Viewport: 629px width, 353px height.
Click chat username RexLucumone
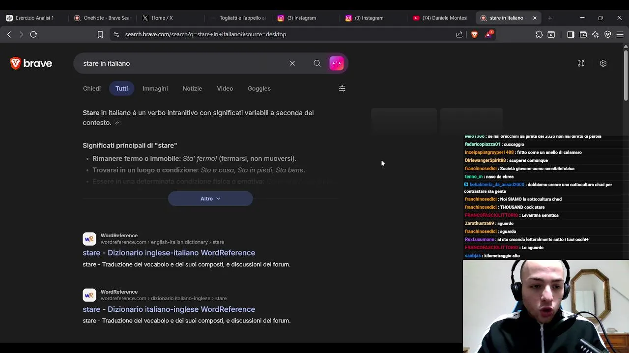[479, 240]
